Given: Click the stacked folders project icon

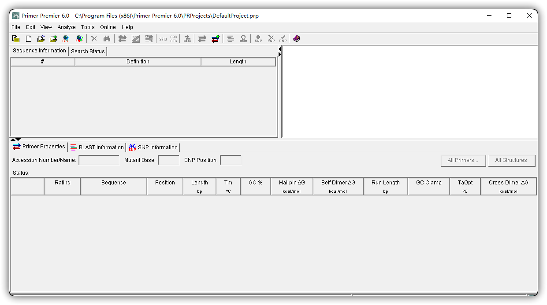Looking at the screenshot, I should (16, 39).
